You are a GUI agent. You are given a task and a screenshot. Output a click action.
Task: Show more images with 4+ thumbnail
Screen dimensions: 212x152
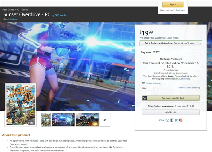(105, 120)
